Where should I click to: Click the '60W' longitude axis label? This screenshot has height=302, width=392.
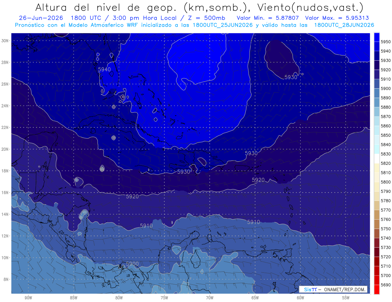[301, 298]
